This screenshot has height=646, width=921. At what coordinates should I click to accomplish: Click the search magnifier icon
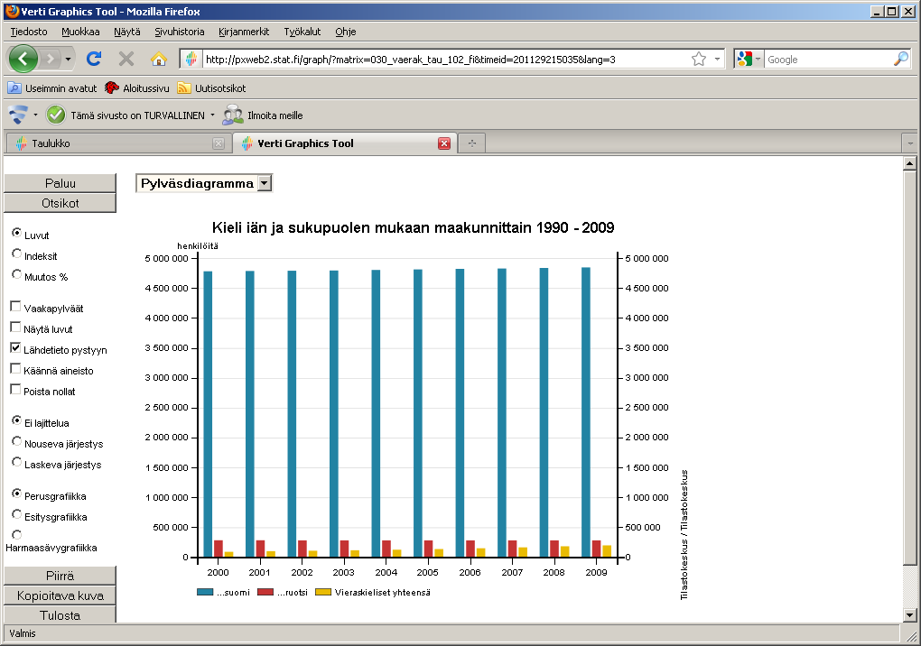[901, 59]
